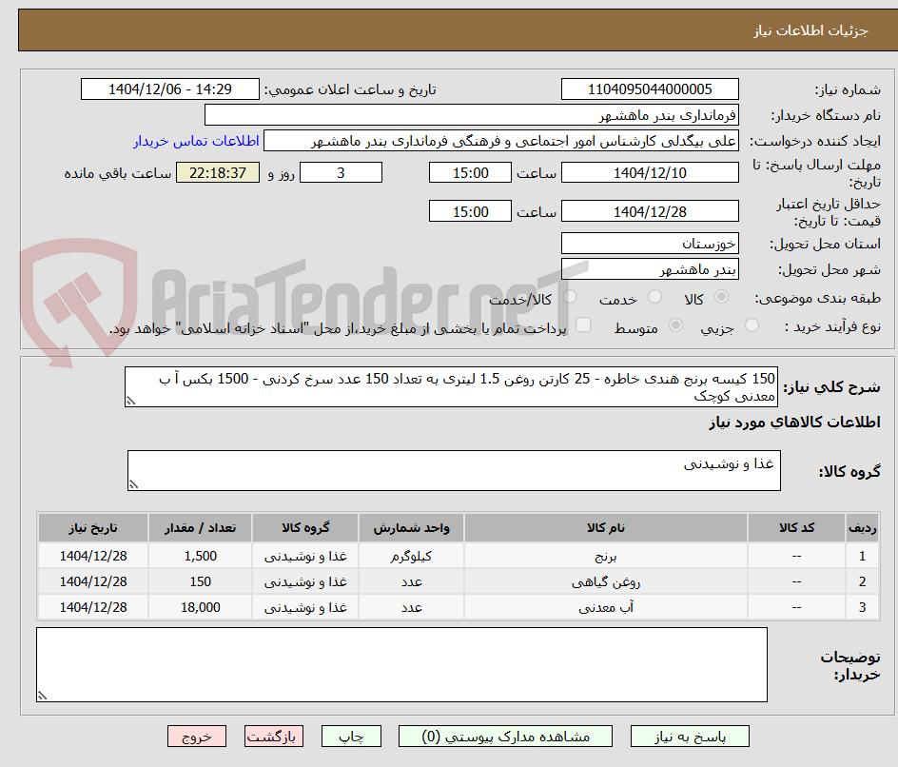Click the عدد unit in آب معدنی row
Screen dimensions: 898x767
(x=411, y=607)
